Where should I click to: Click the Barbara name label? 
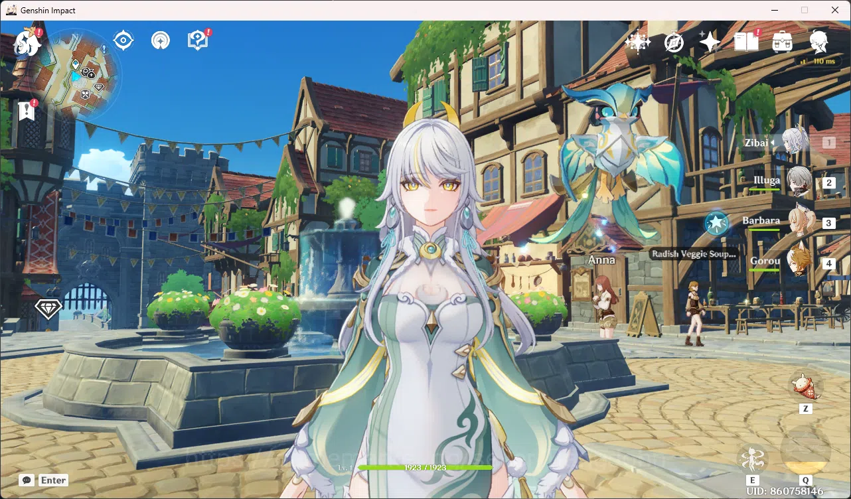pos(761,220)
